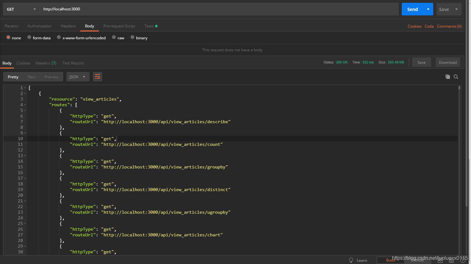Image resolution: width=471 pixels, height=264 pixels.
Task: Open the Comments (0) link
Action: (449, 26)
